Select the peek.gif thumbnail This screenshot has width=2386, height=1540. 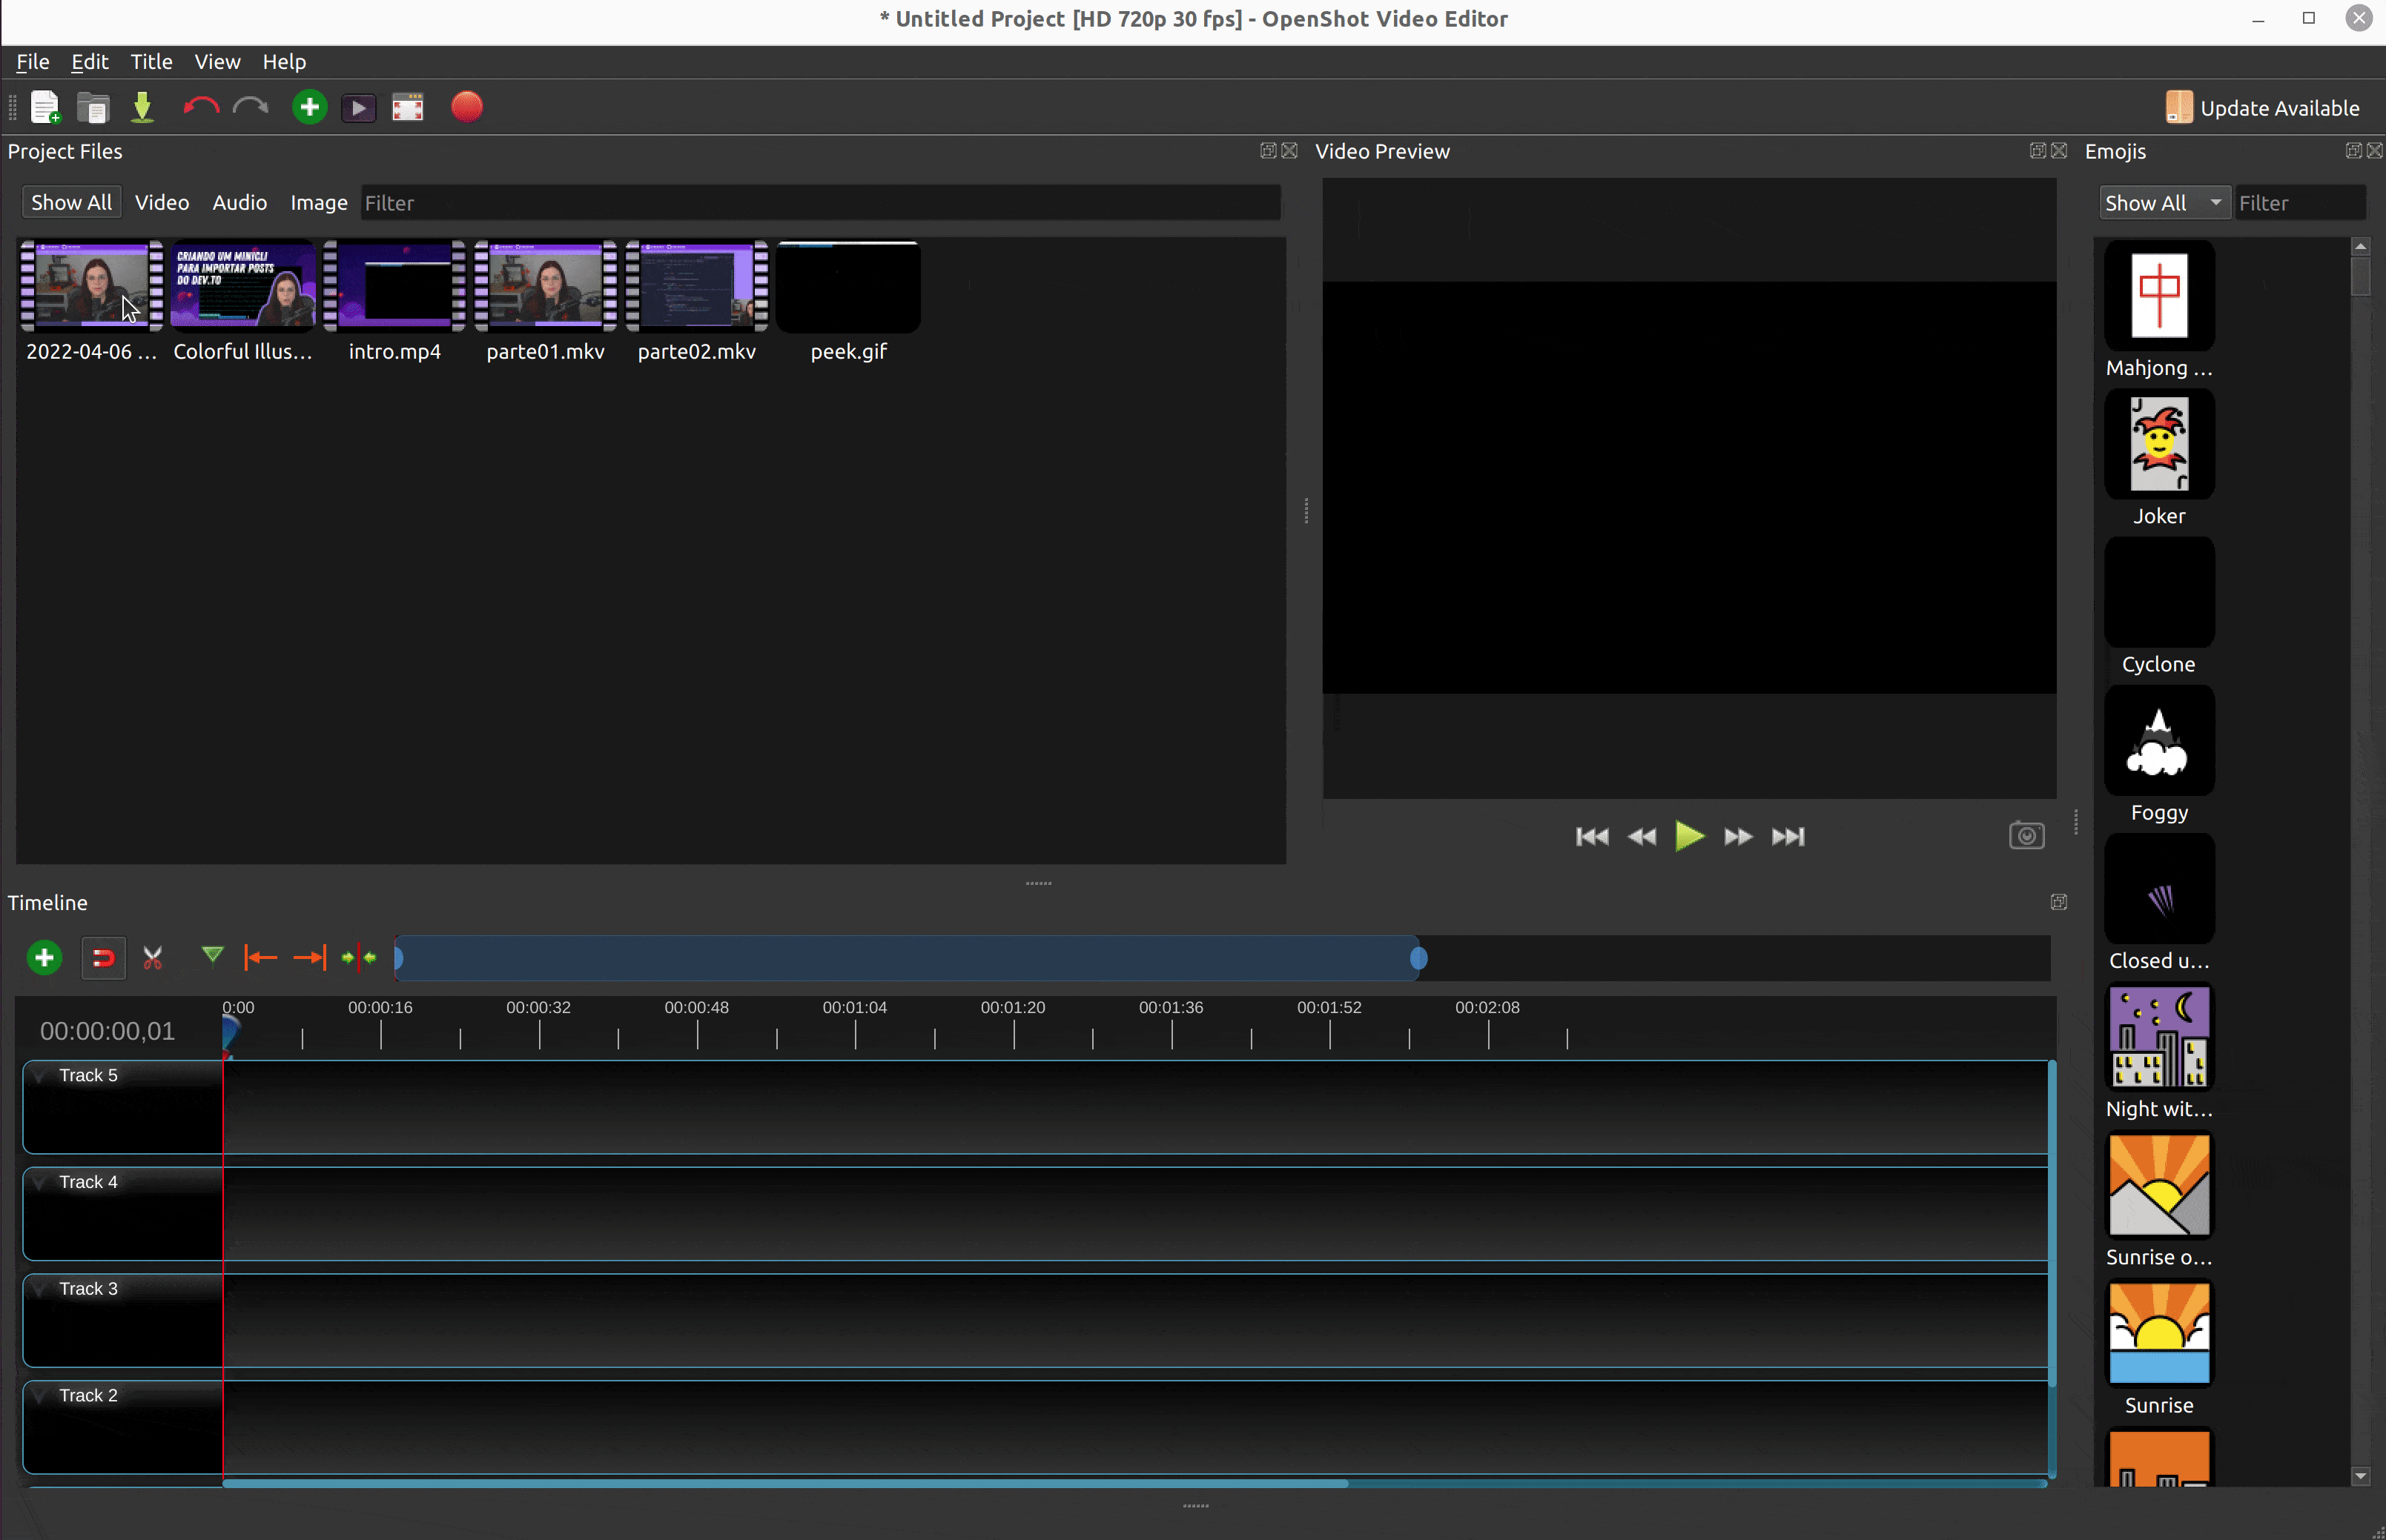[x=846, y=287]
